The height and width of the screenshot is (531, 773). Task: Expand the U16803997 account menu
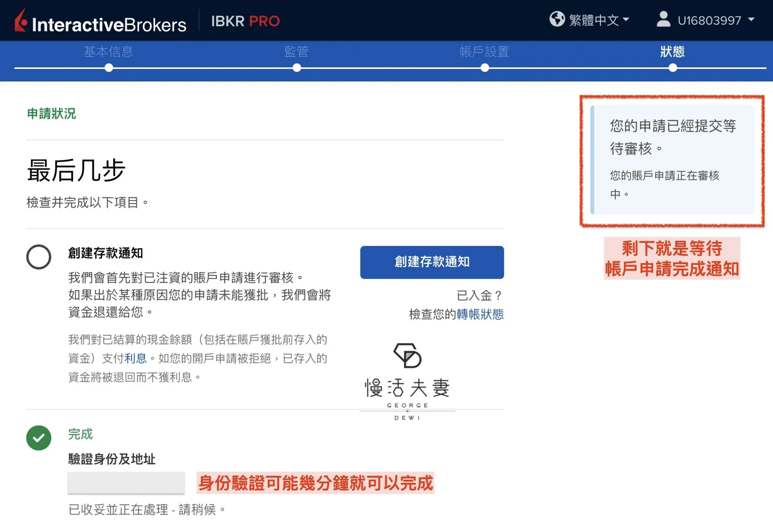click(709, 20)
